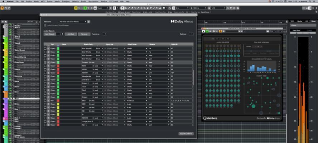
Task: Click the Add Objects count stepper
Action: point(63,34)
